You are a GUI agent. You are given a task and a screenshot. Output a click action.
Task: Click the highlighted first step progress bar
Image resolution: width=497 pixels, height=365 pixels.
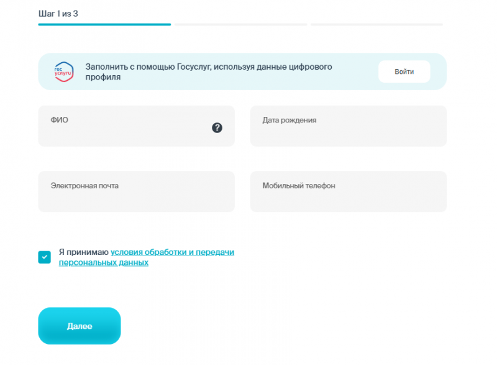(104, 24)
